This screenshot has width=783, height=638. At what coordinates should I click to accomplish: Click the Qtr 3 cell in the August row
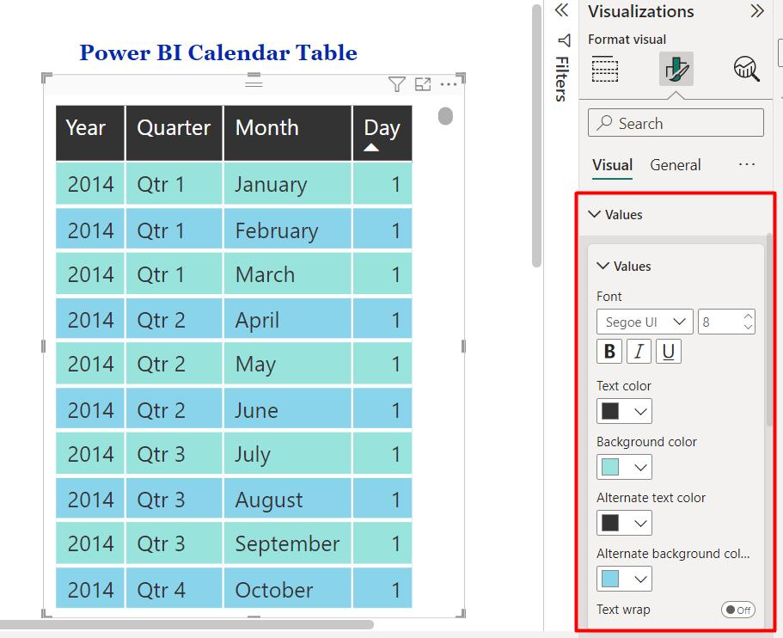[174, 500]
